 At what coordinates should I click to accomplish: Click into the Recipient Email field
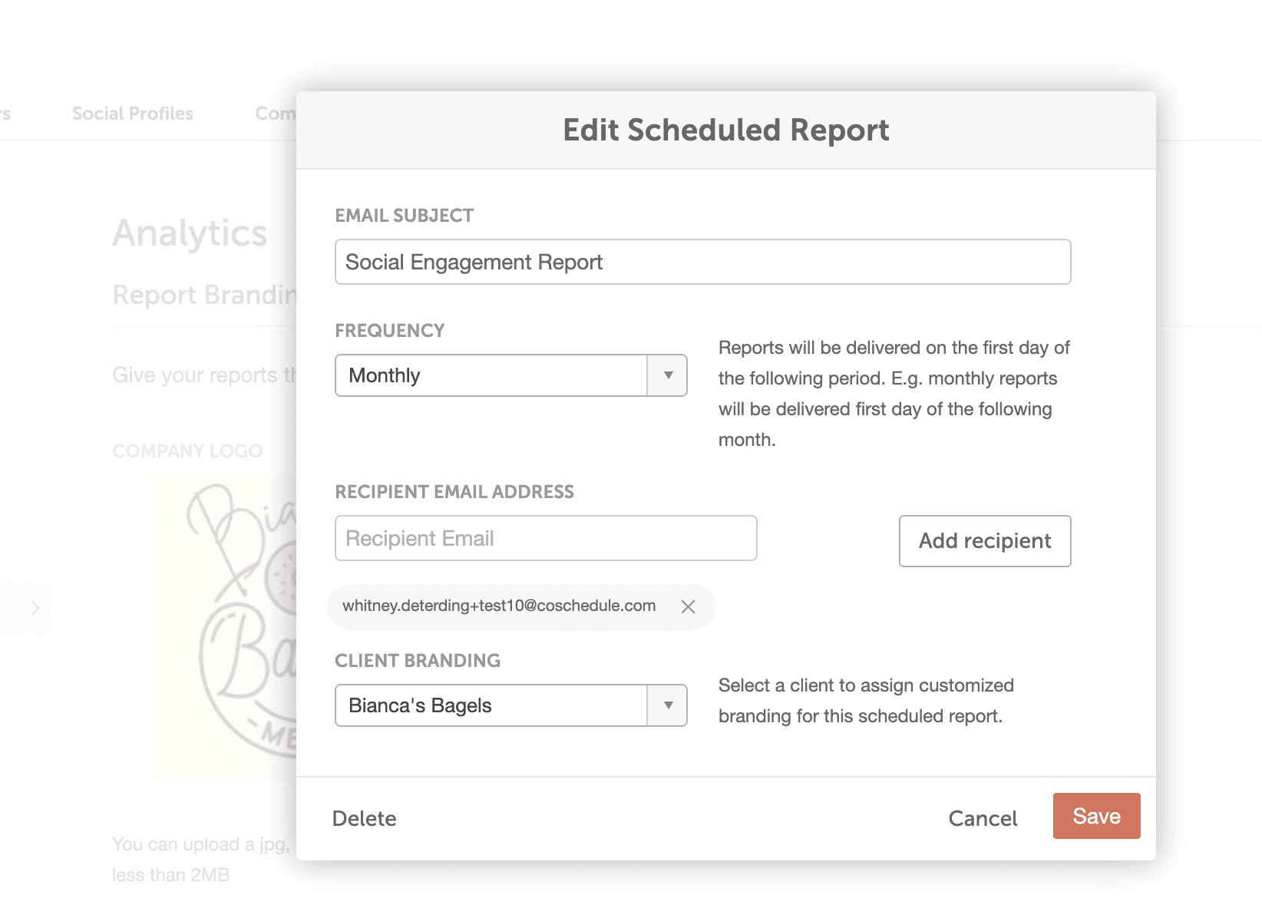coord(546,538)
